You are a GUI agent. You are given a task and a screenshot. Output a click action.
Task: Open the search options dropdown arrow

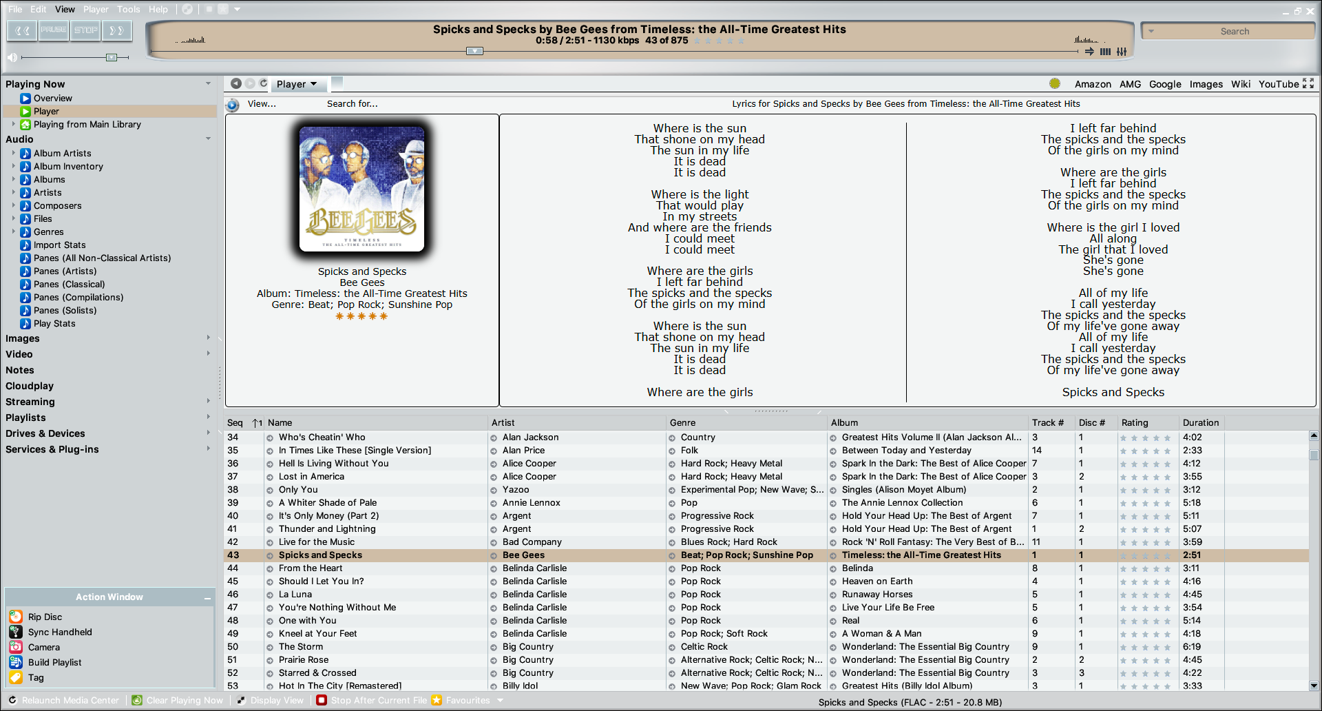click(1151, 31)
